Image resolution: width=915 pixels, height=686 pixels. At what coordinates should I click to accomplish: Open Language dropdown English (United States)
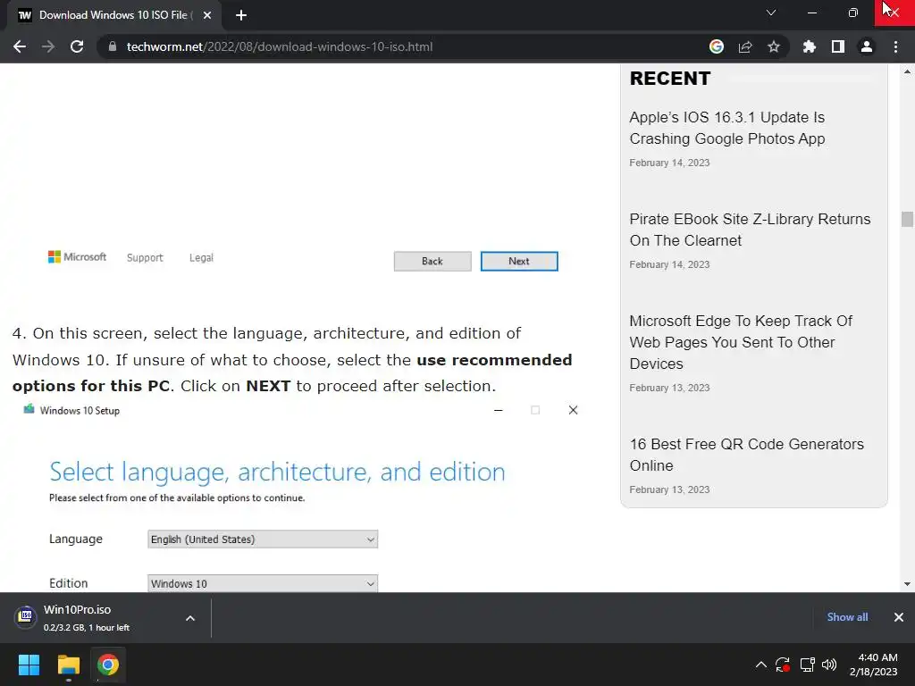263,539
